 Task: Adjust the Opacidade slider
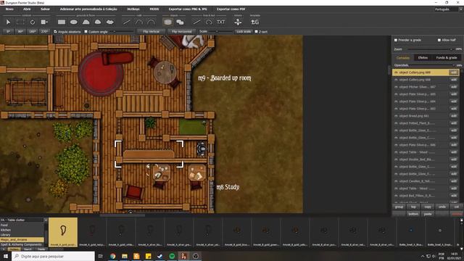tap(432, 65)
